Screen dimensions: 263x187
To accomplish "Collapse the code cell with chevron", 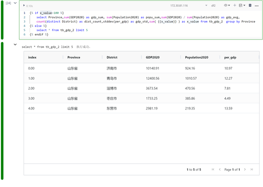I will tap(15, 3).
